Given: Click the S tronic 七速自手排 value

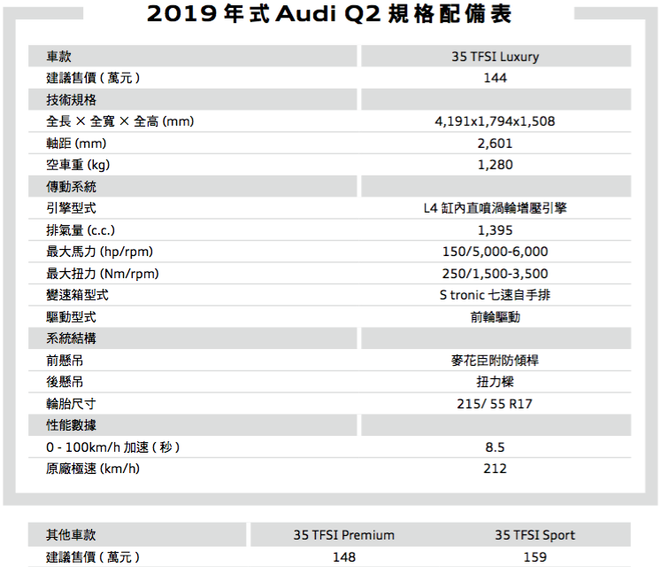Looking at the screenshot, I should (x=496, y=295).
